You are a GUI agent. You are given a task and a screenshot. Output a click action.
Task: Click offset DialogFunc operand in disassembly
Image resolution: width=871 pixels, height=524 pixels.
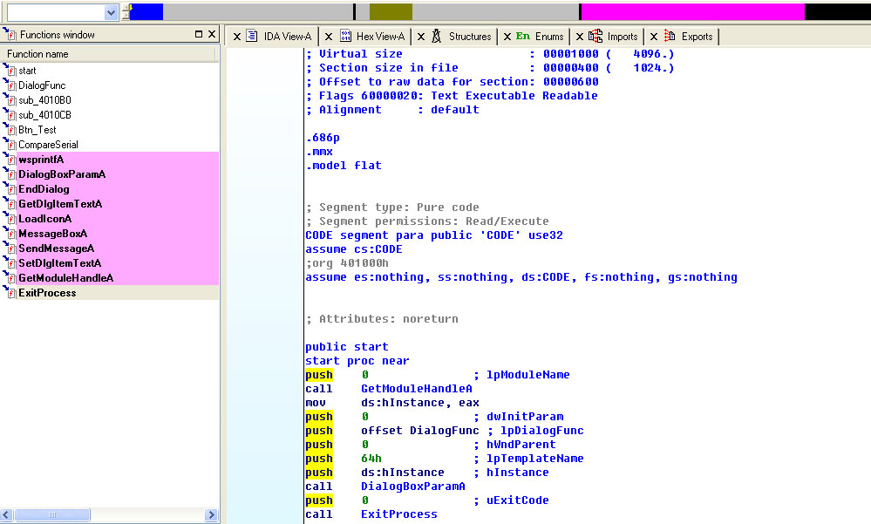point(420,430)
